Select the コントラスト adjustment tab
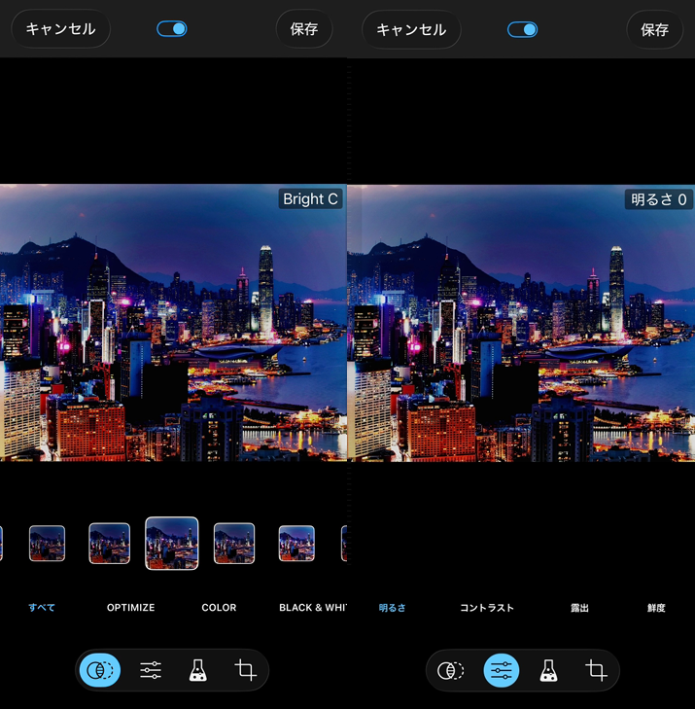 tap(487, 608)
